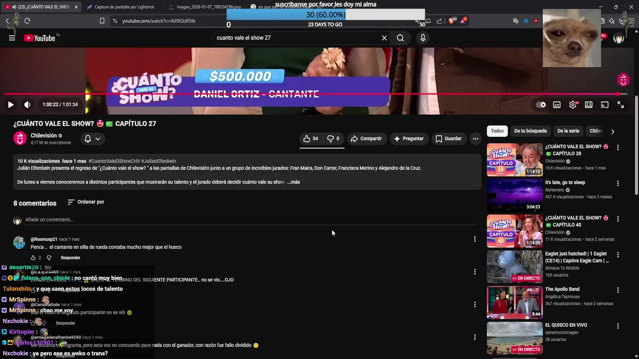Image resolution: width=639 pixels, height=359 pixels.
Task: Open The Apollo Band video thumbnail
Action: pos(515,302)
